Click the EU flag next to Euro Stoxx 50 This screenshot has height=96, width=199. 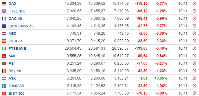click(4, 26)
